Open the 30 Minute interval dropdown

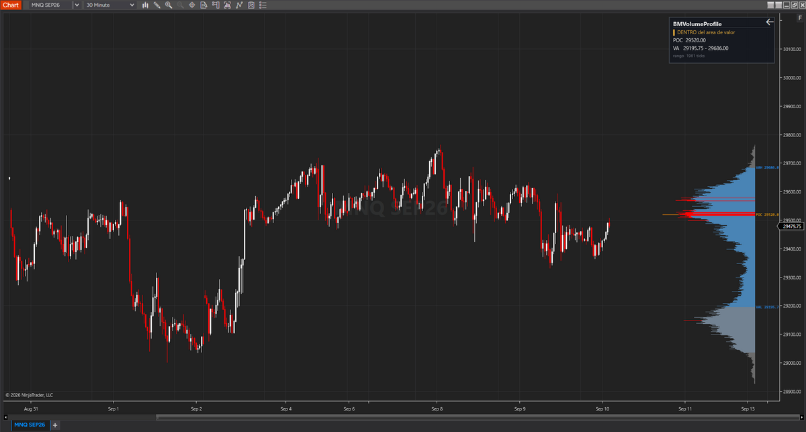click(110, 5)
